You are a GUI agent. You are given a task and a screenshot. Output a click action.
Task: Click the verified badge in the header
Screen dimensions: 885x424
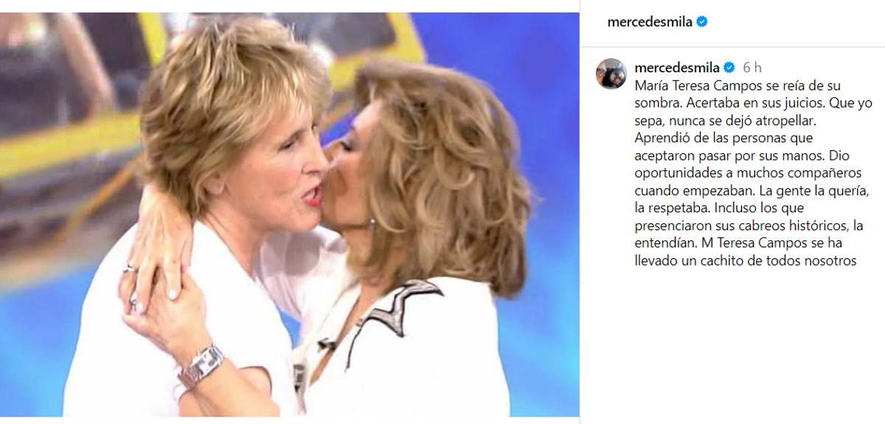coord(703,22)
